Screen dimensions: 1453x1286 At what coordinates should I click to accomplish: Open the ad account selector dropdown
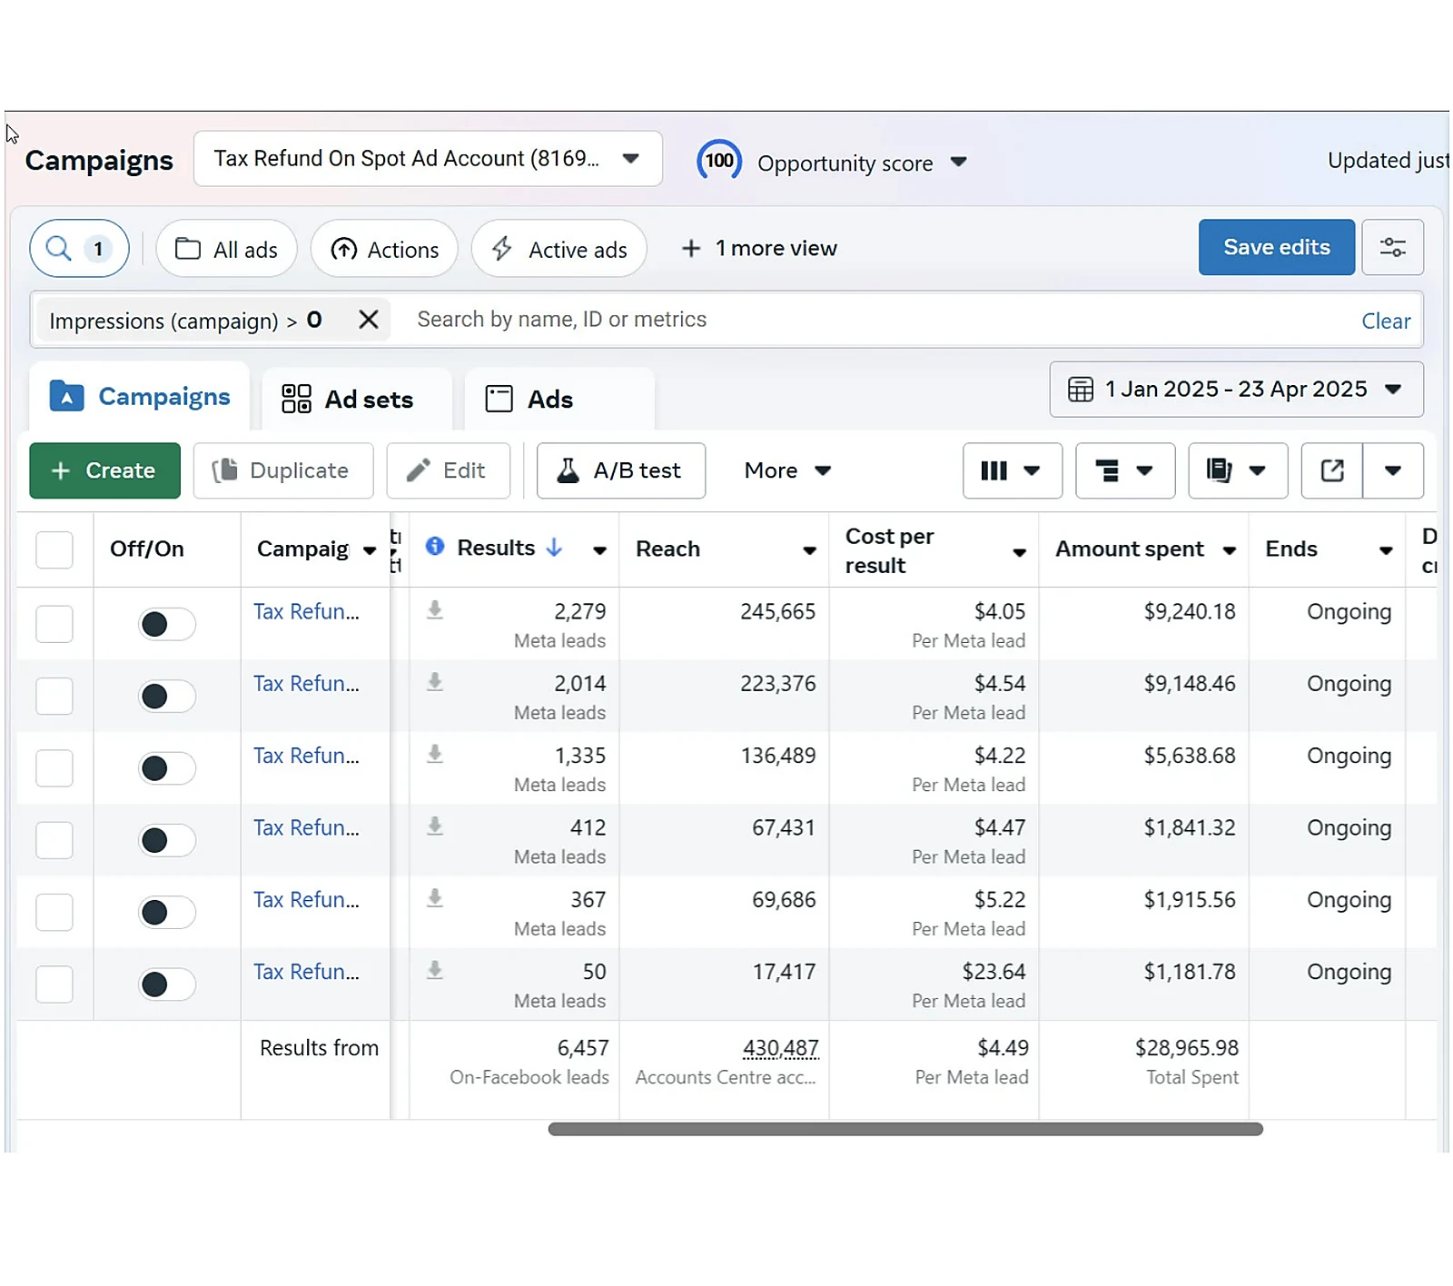click(x=428, y=159)
